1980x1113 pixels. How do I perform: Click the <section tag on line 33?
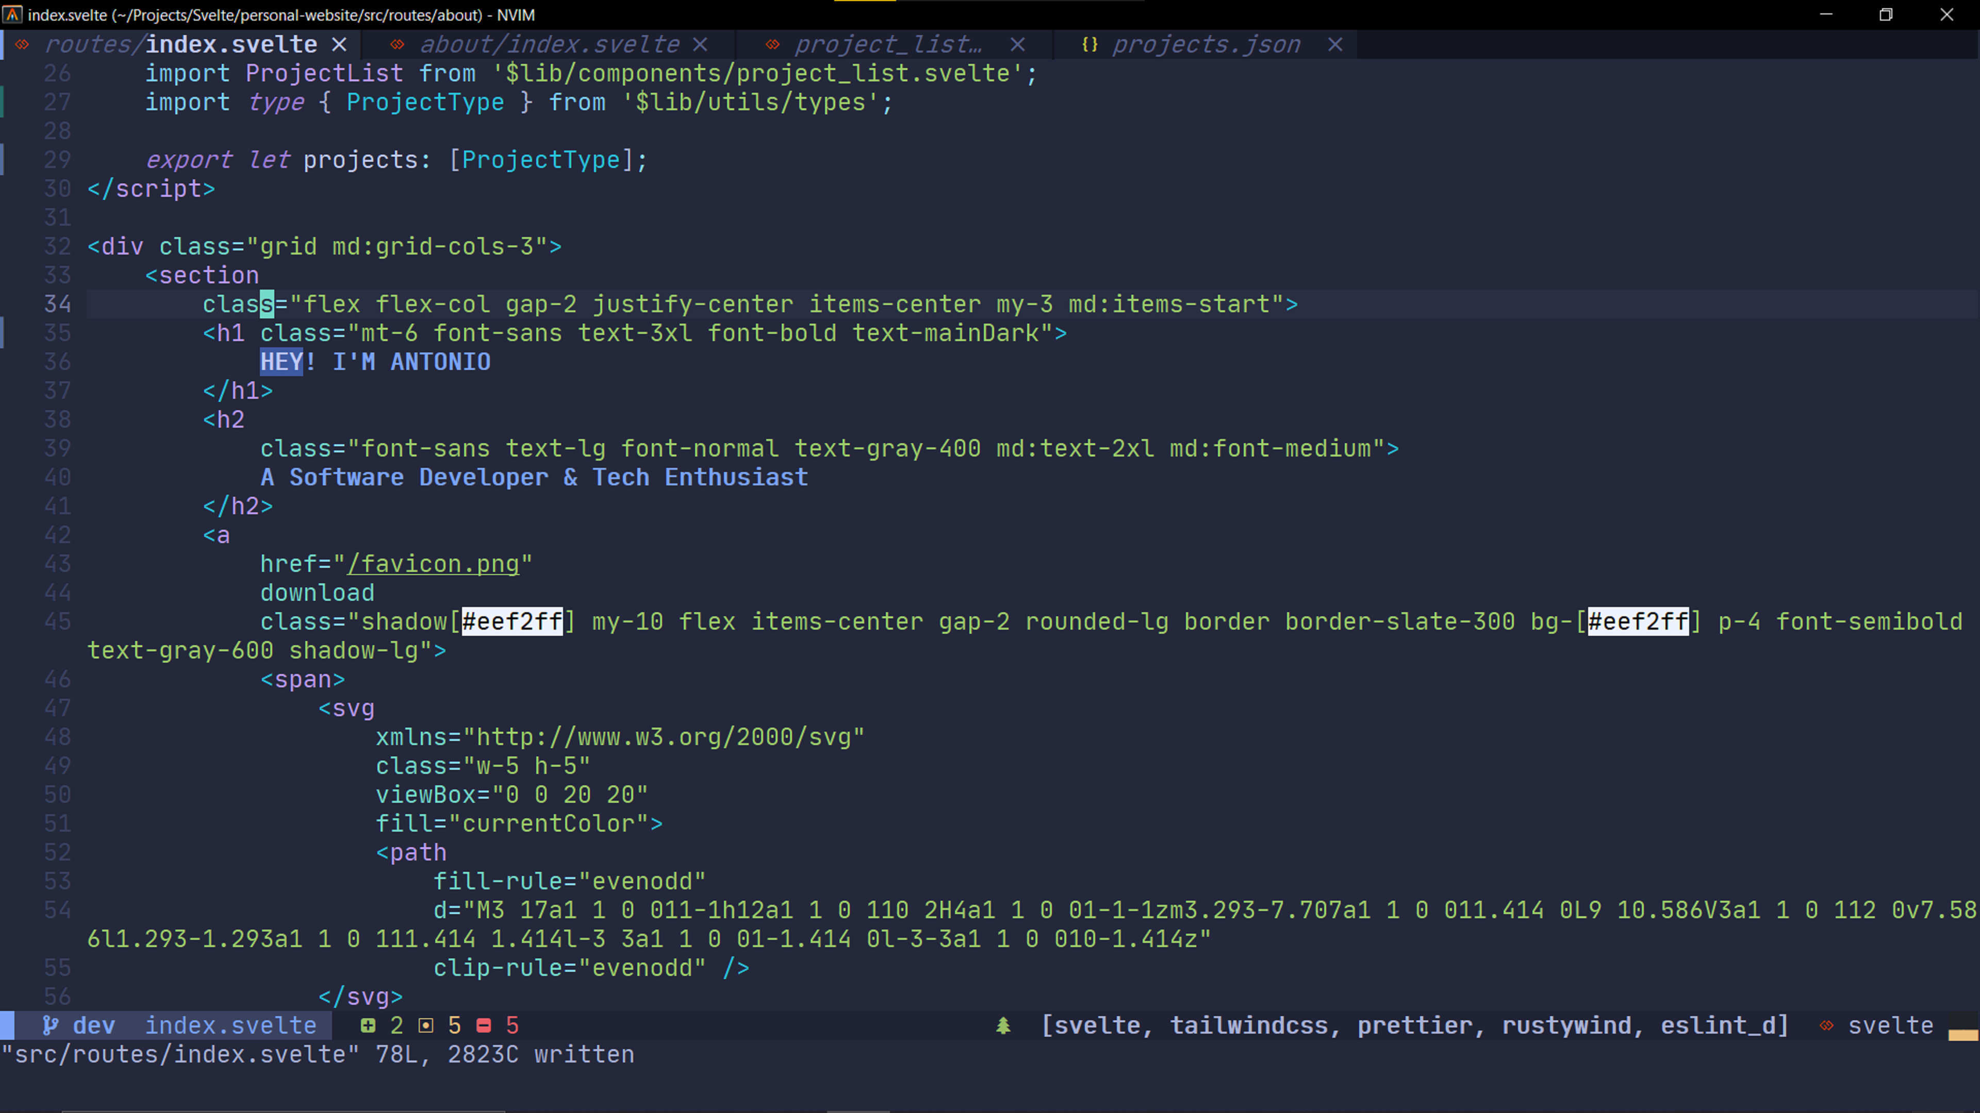pyautogui.click(x=202, y=275)
